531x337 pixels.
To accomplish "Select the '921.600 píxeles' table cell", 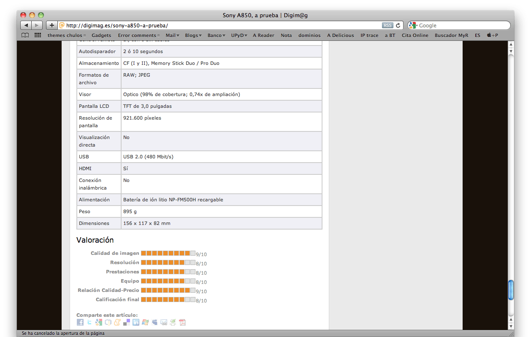I will (x=222, y=122).
